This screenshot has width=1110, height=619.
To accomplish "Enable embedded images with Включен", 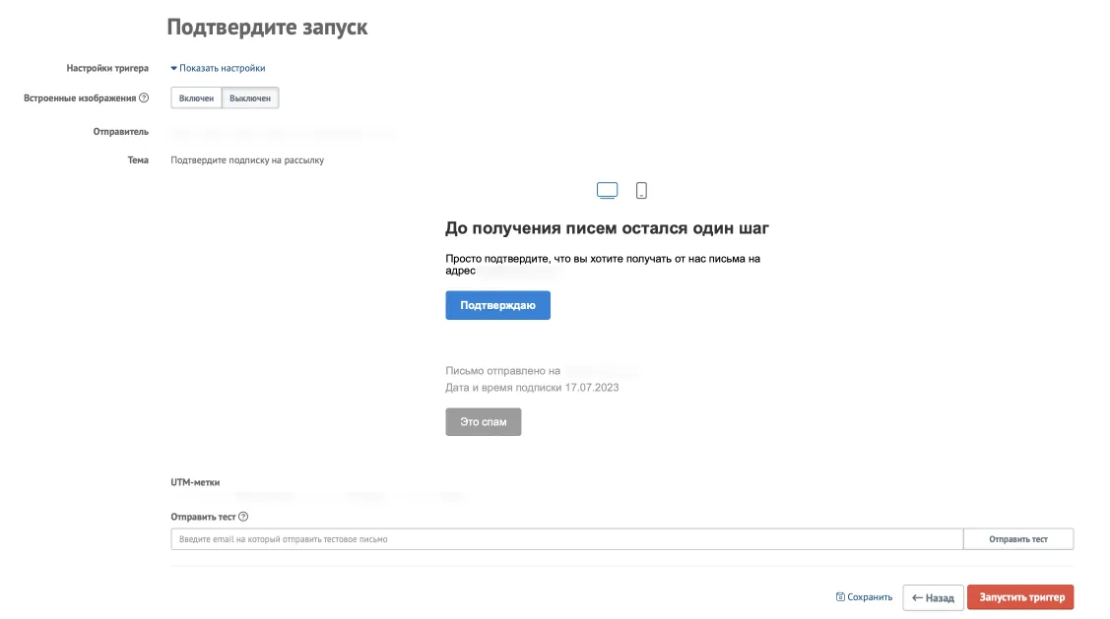I will tap(196, 98).
